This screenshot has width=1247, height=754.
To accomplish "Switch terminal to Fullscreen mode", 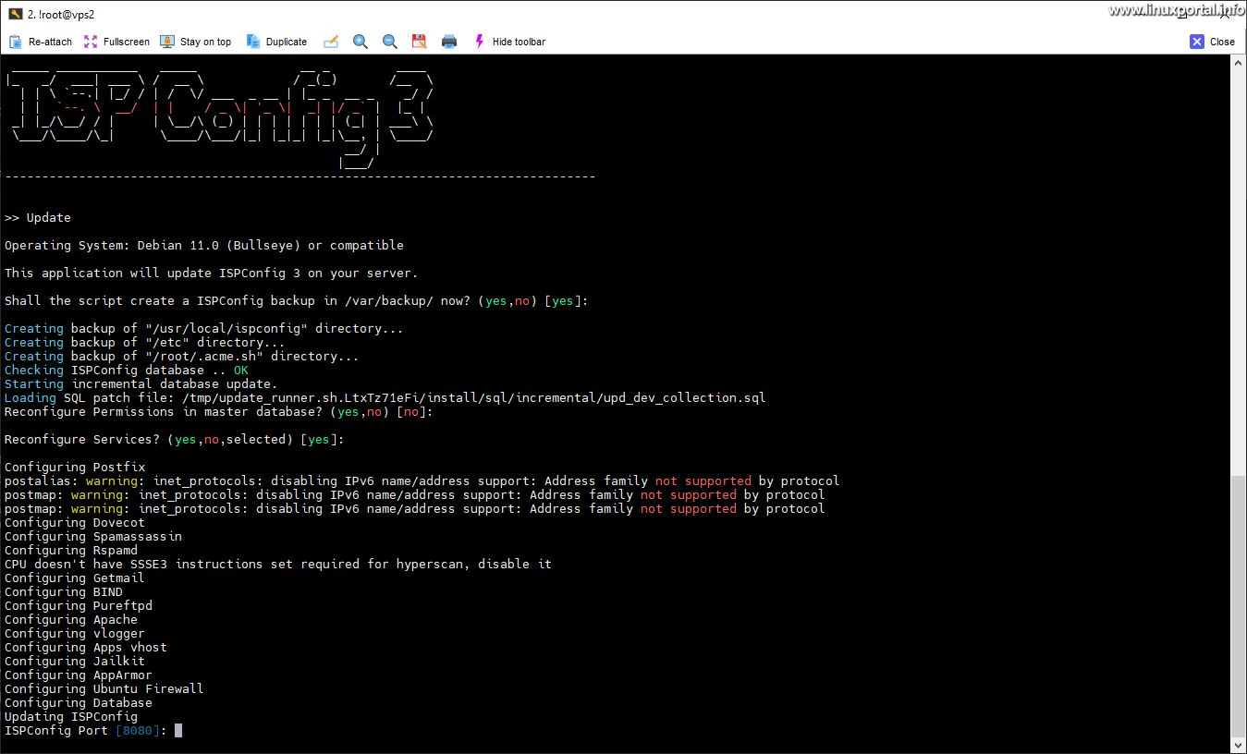I will (116, 42).
